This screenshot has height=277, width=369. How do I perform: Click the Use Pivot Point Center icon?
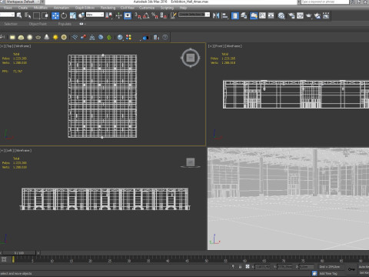(110, 15)
